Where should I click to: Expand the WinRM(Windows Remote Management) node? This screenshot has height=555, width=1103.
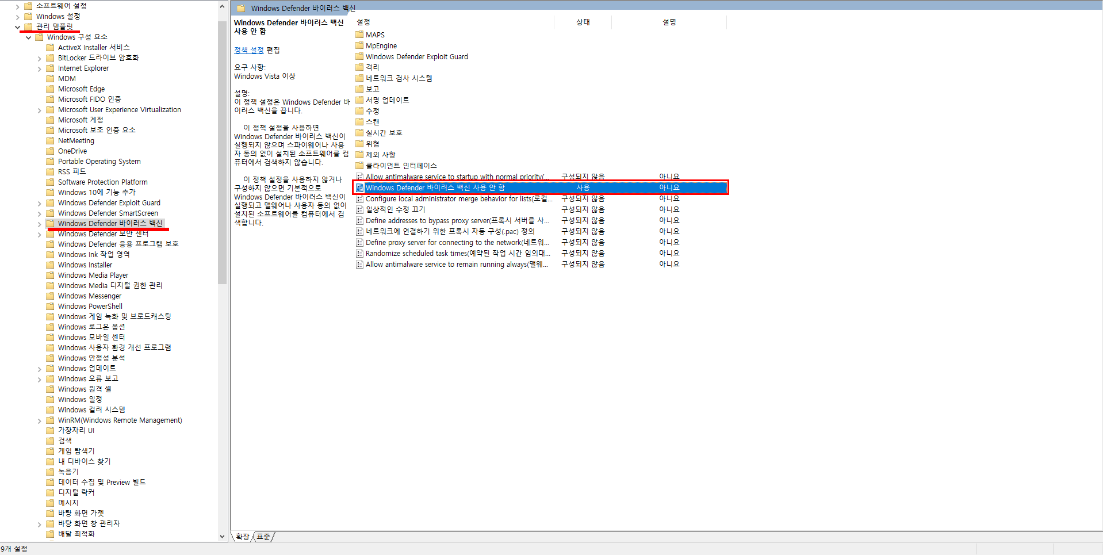coord(39,420)
